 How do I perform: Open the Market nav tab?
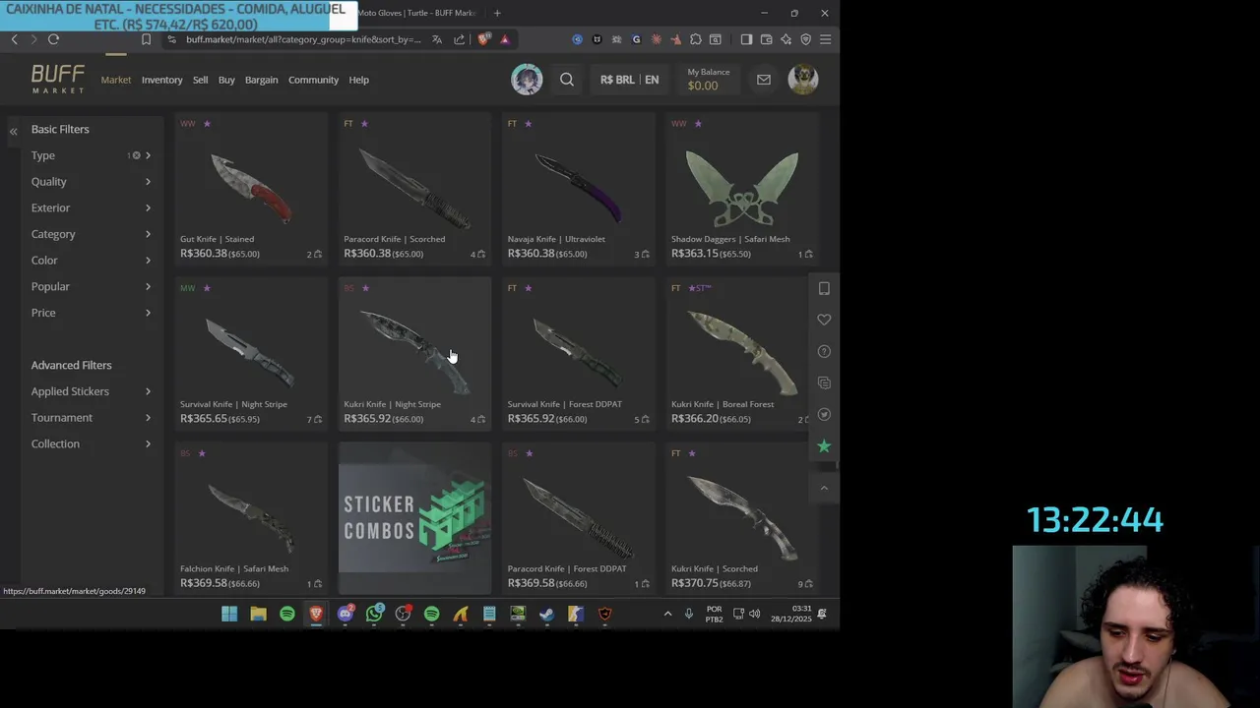pos(116,80)
